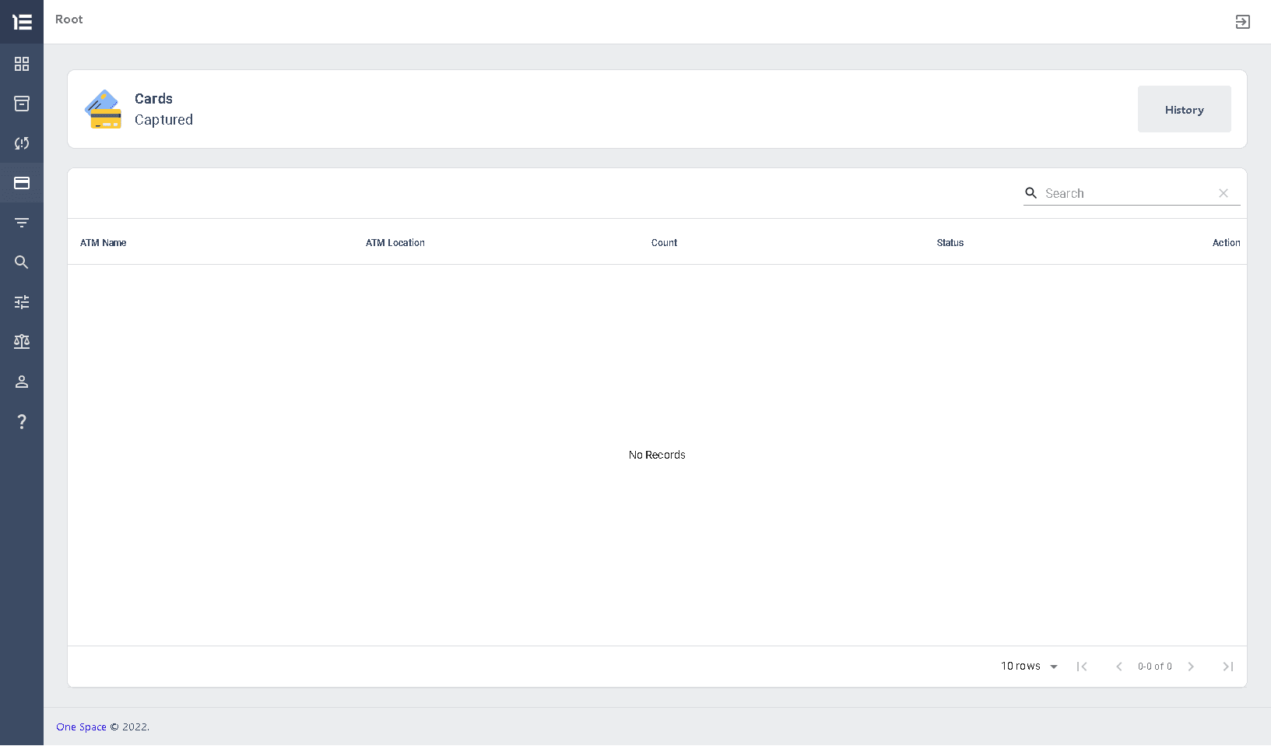This screenshot has height=746, width=1271.
Task: Open the One Space footer link
Action: 80,727
